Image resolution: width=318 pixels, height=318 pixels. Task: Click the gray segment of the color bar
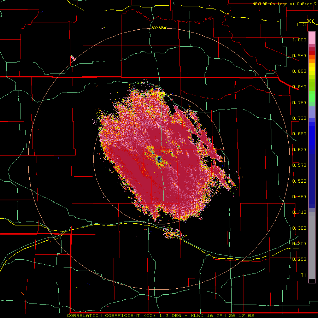(x=312, y=246)
